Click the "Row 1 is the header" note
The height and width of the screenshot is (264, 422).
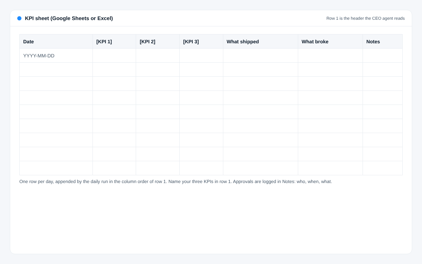(365, 18)
